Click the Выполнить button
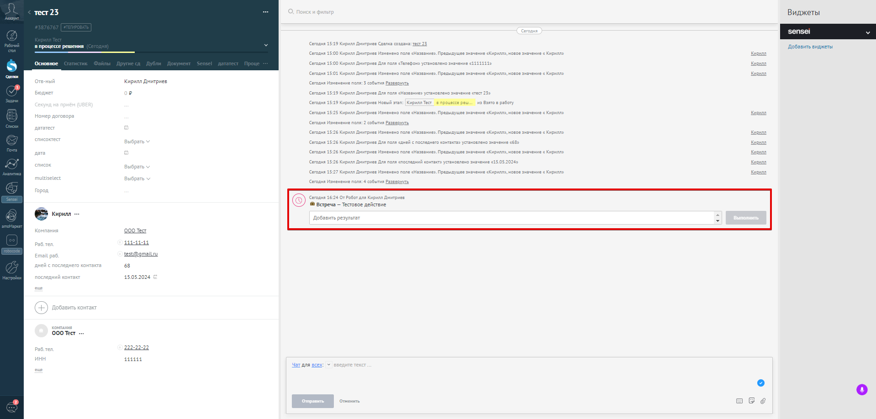 pos(746,218)
